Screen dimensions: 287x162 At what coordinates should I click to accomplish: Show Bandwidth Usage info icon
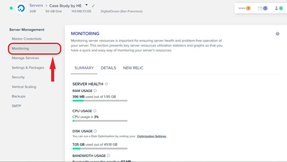(108, 156)
